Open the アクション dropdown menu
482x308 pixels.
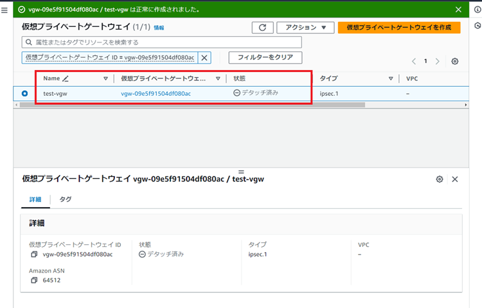[x=305, y=28]
